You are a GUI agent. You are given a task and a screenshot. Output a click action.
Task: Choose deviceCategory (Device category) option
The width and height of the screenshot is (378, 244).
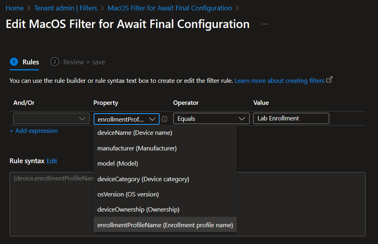165,179
